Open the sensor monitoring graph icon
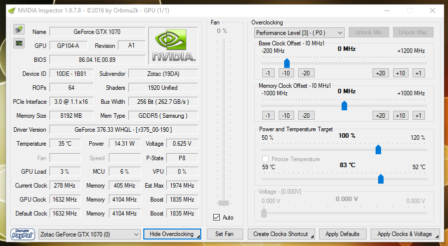Image resolution: width=448 pixels, height=246 pixels. pyautogui.click(x=19, y=43)
